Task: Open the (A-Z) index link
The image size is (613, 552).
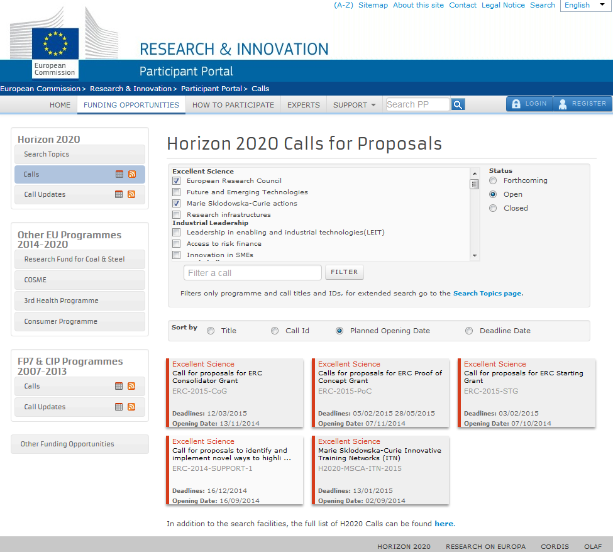Action: point(343,5)
